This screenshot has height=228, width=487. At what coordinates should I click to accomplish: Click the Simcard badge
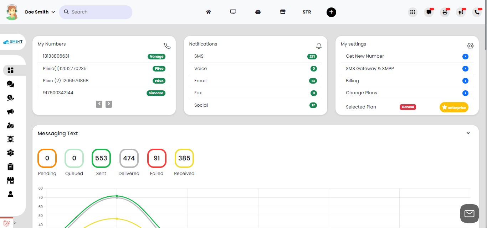coord(156,93)
